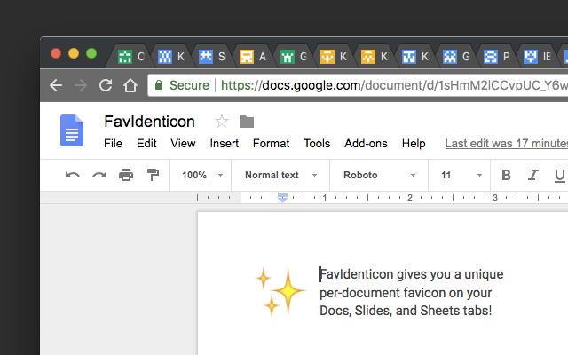Switch to the green-icon tab labeled G

[x=294, y=57]
